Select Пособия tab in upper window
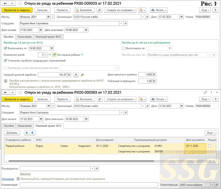The image size is (221, 189). click(9, 37)
